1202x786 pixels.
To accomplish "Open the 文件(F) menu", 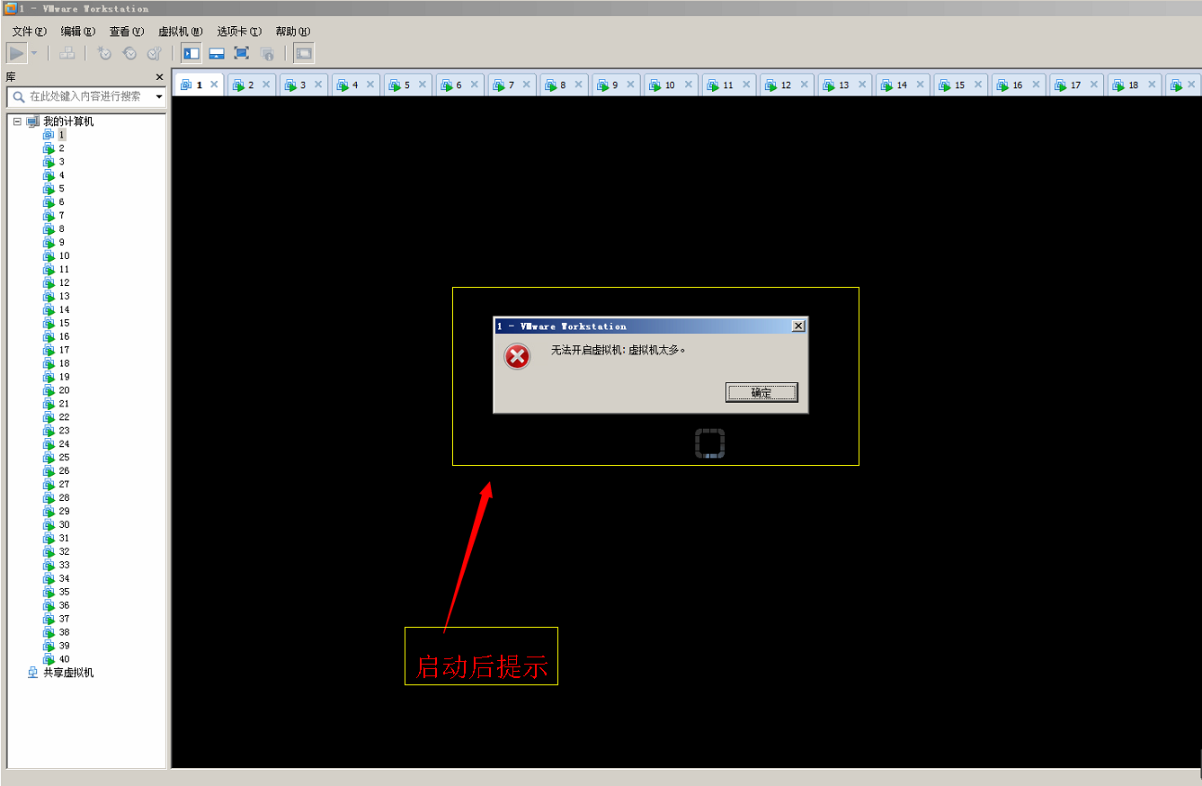I will point(29,31).
